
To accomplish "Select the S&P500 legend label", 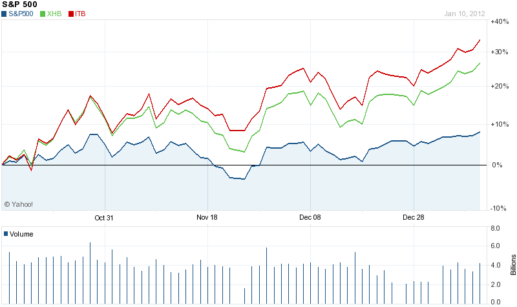I will (23, 14).
